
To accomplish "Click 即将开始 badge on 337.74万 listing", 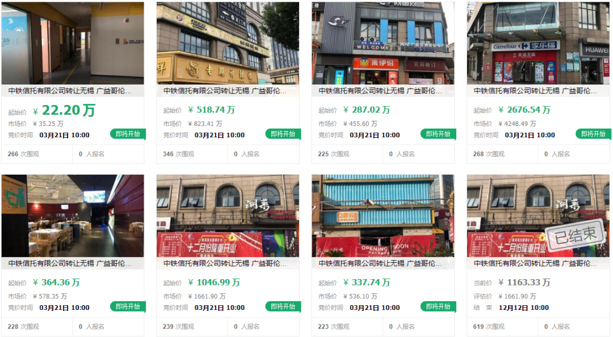I will 438,306.
